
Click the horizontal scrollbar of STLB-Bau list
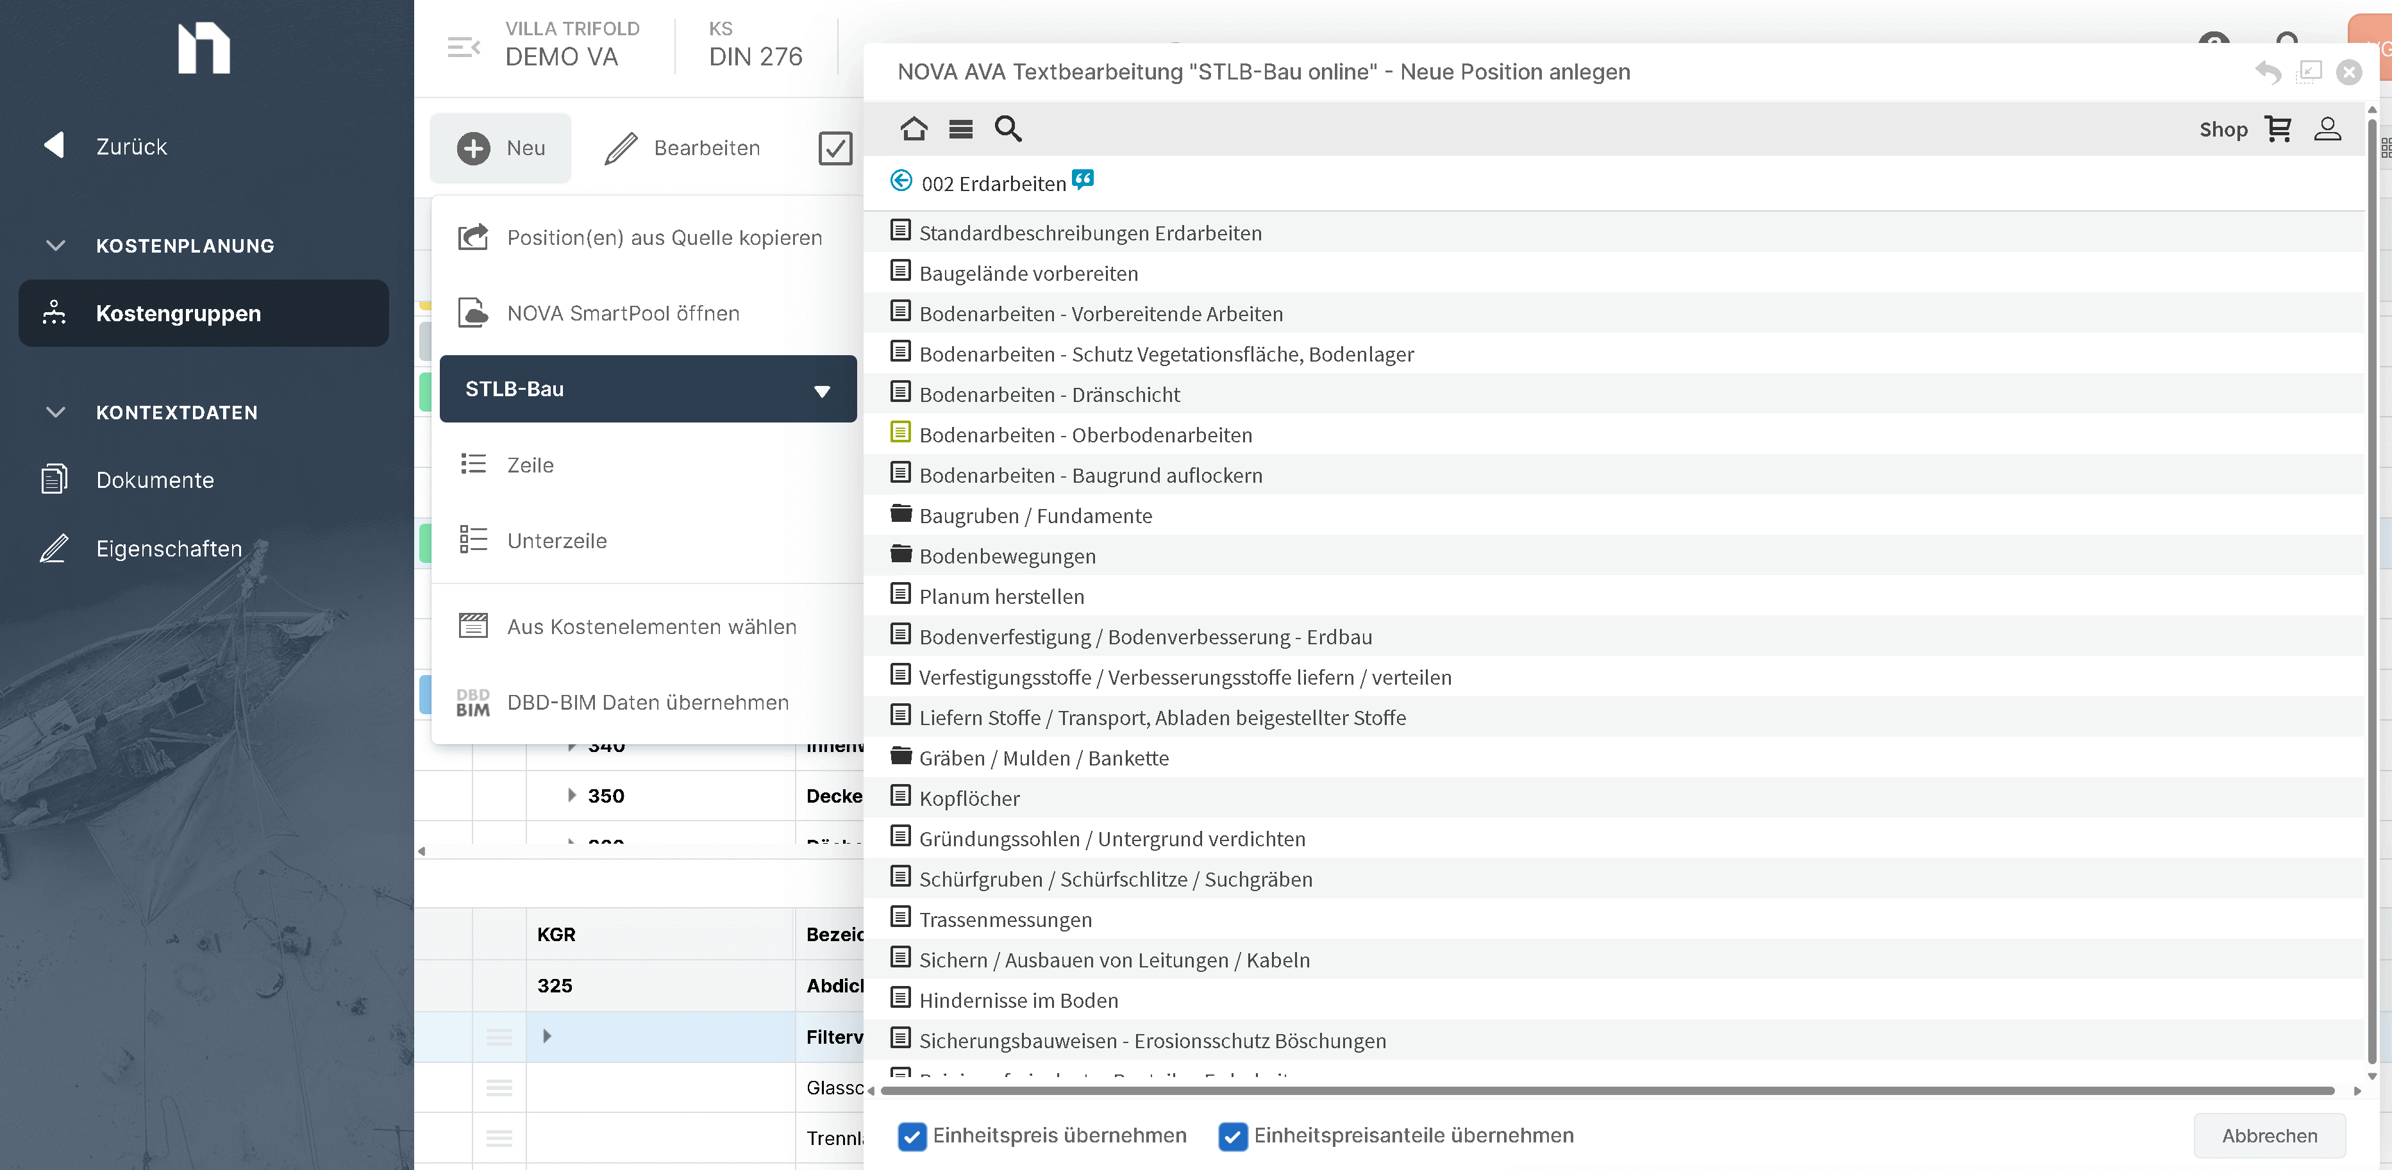tap(1607, 1091)
